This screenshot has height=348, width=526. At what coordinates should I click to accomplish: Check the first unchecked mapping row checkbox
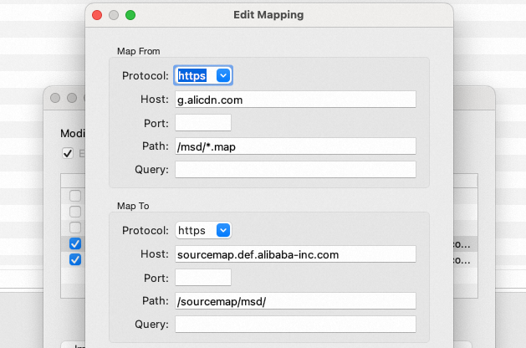click(x=75, y=196)
